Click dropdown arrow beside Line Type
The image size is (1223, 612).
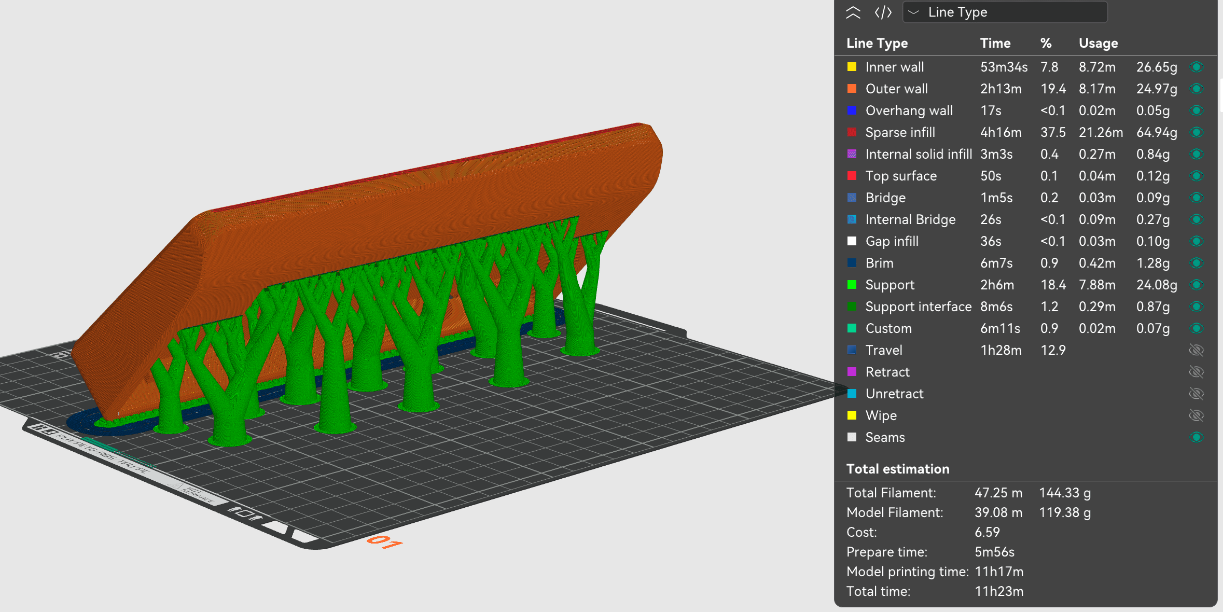tap(914, 12)
